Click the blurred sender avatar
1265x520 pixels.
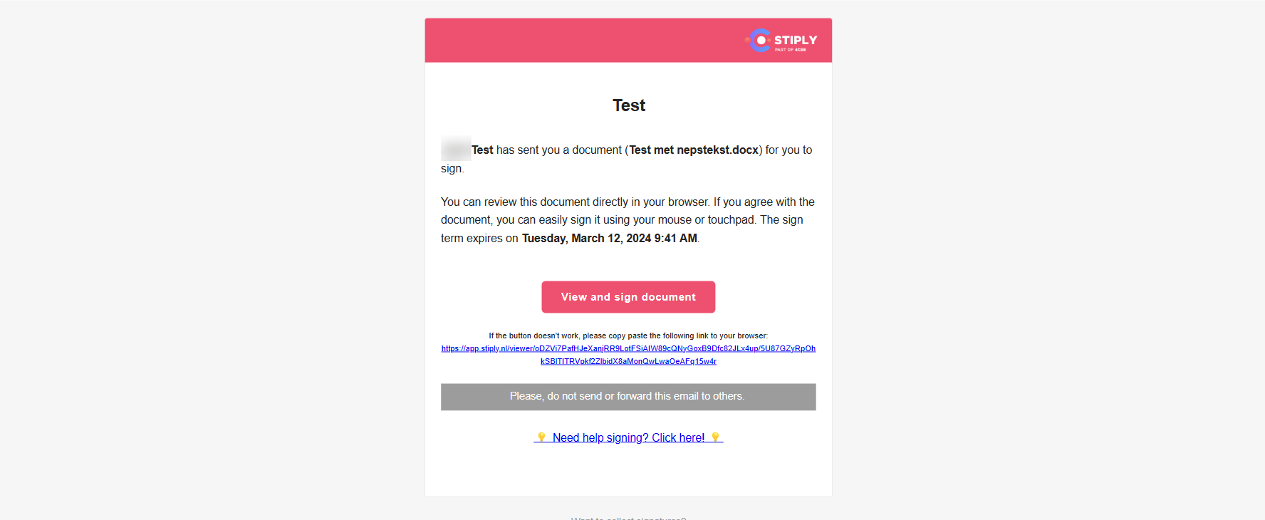456,149
